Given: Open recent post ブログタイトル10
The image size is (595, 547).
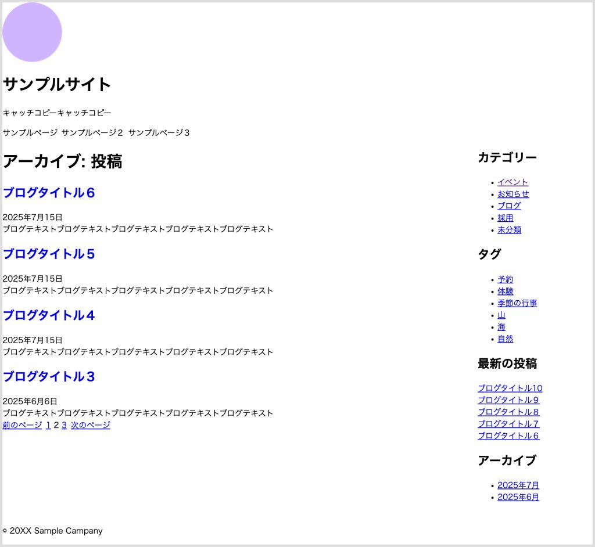Looking at the screenshot, I should [510, 388].
